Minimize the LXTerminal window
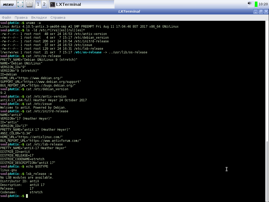 point(255,12)
